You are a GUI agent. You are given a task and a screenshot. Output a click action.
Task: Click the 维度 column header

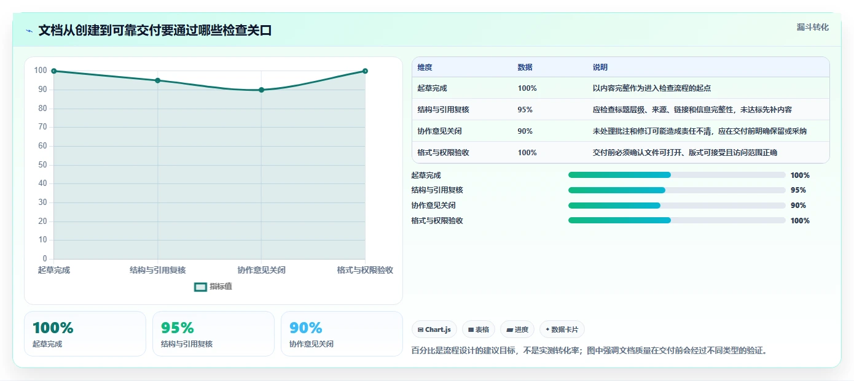(x=425, y=67)
